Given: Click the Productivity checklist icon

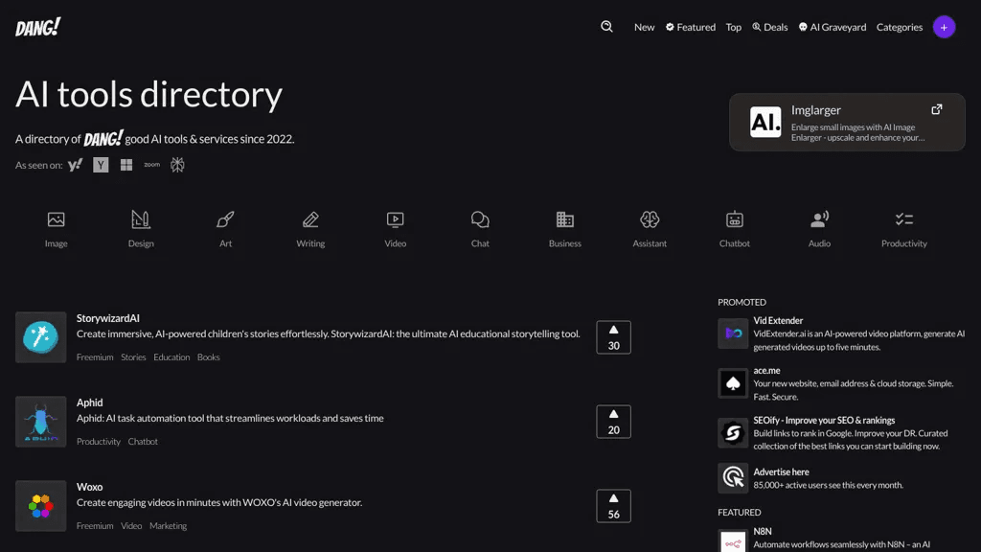Looking at the screenshot, I should [x=904, y=219].
